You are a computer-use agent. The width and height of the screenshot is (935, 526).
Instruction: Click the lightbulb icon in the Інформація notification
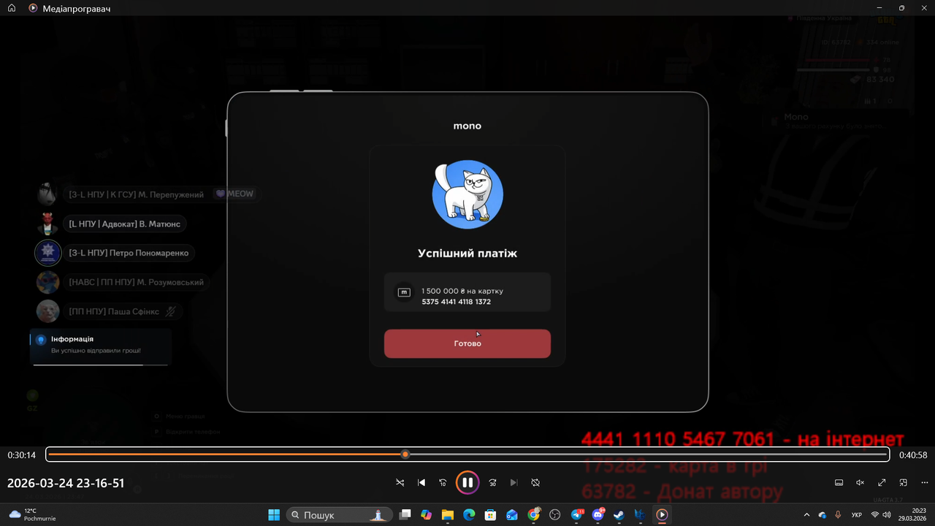pyautogui.click(x=41, y=340)
